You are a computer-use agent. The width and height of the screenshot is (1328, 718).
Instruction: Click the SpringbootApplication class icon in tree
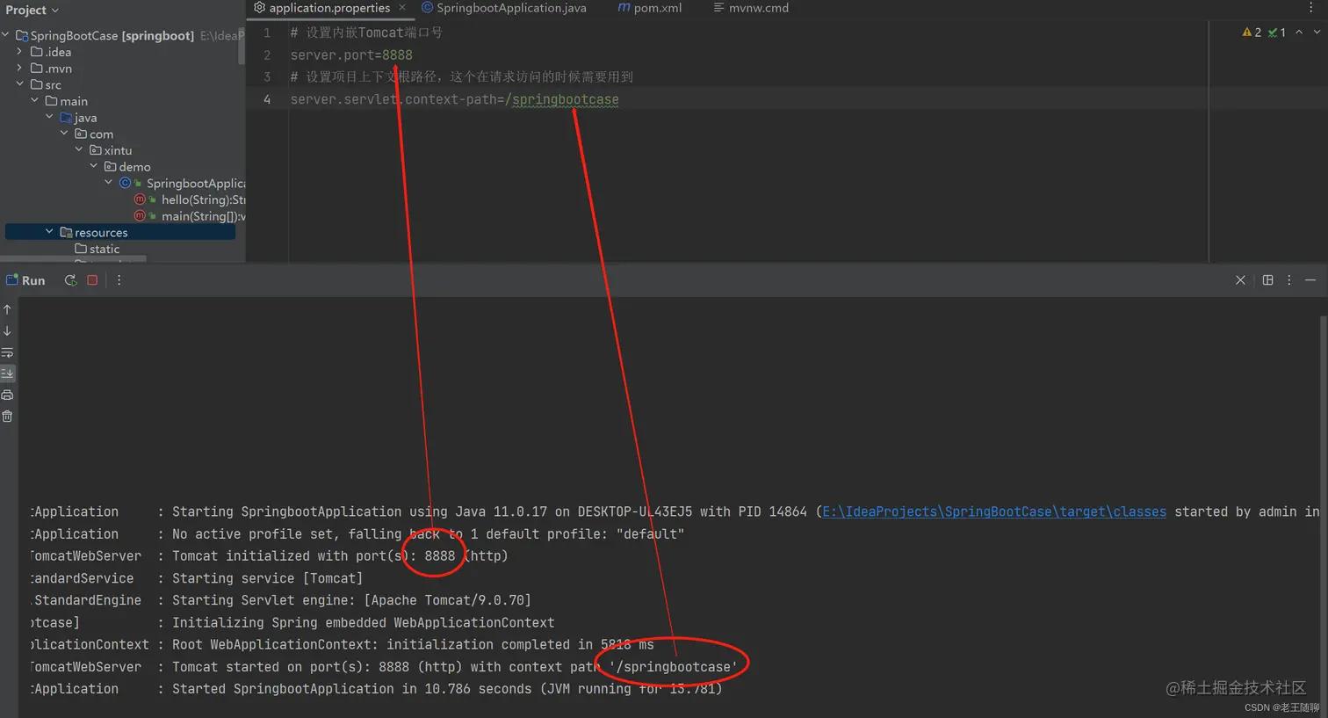[x=125, y=183]
